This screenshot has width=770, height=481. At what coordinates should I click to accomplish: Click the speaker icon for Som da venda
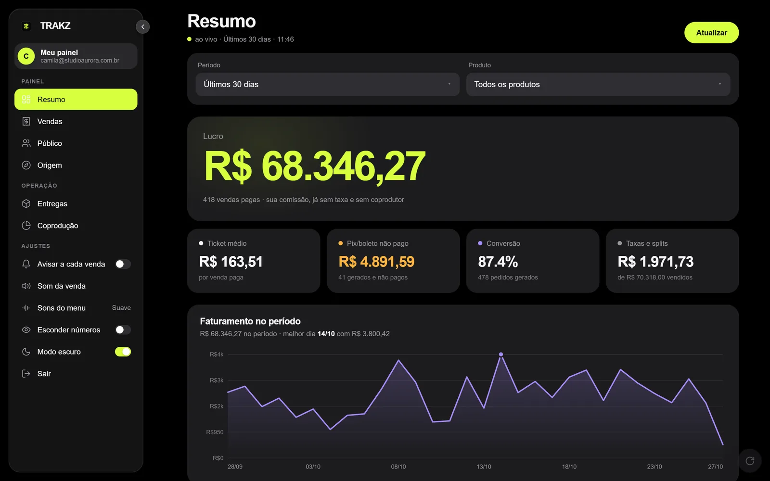coord(26,286)
